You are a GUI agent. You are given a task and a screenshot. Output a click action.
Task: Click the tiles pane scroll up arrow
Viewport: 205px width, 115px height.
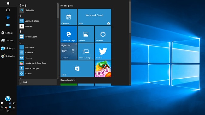pos(130,1)
